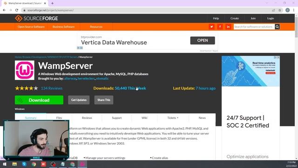Close the WampServer download tab
298x168 pixels.
(x=45, y=3)
